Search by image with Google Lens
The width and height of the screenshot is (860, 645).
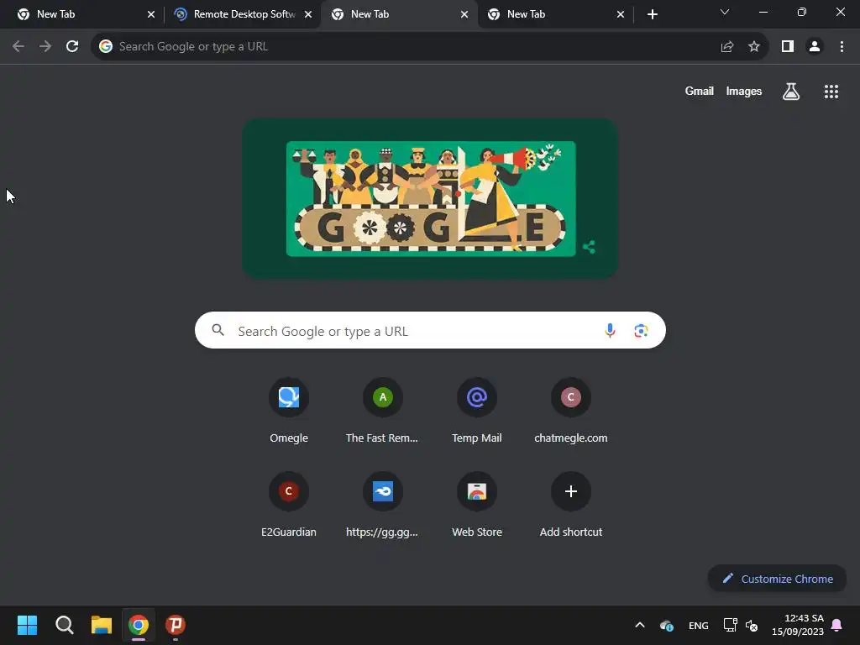point(641,330)
